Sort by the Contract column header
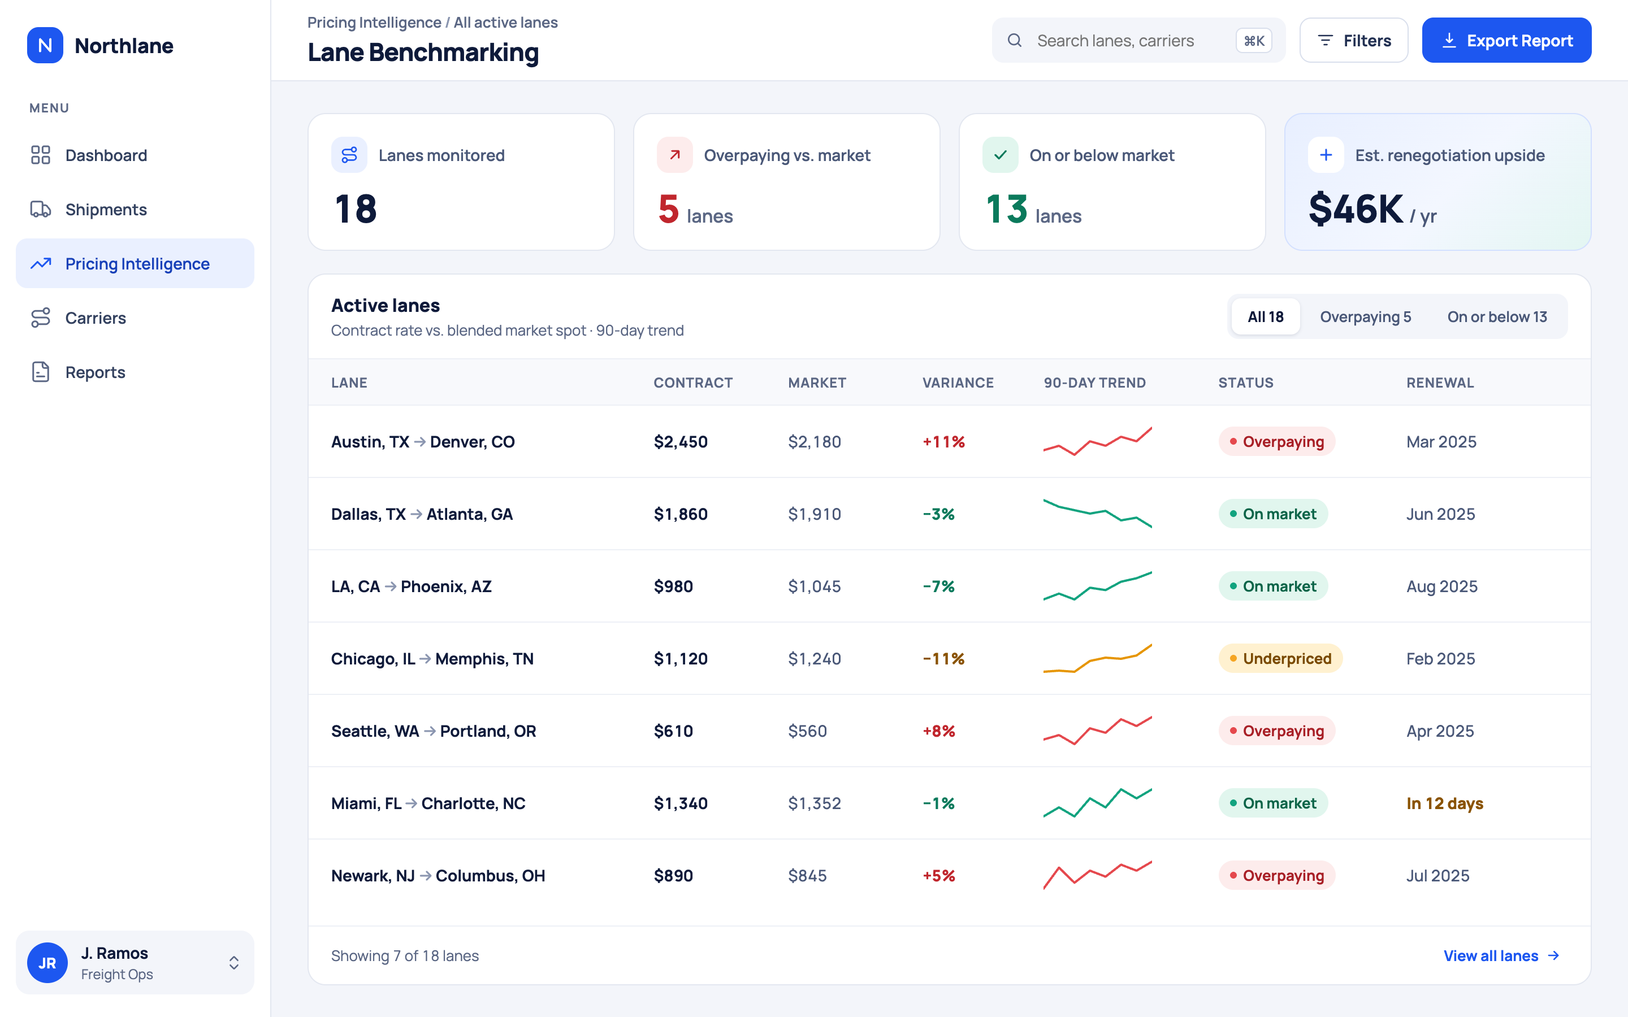 [693, 383]
